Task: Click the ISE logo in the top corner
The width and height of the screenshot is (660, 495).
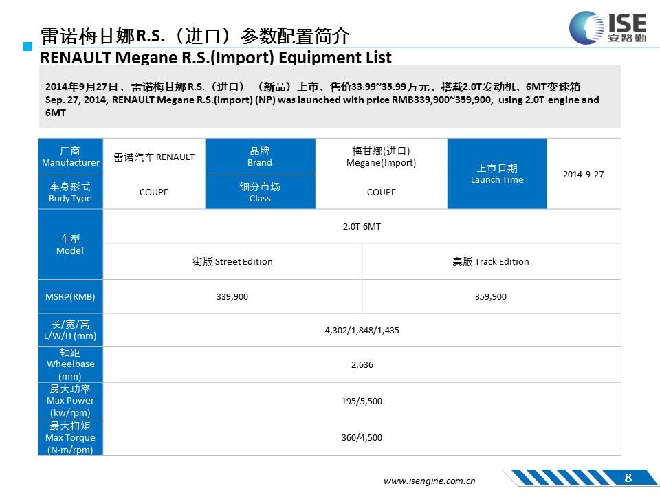Action: coord(608,27)
